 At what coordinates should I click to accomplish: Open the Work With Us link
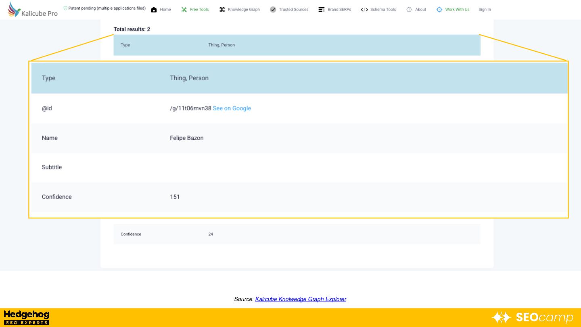click(x=457, y=10)
